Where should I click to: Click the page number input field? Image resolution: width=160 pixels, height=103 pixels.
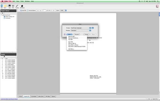[x=44, y=10]
